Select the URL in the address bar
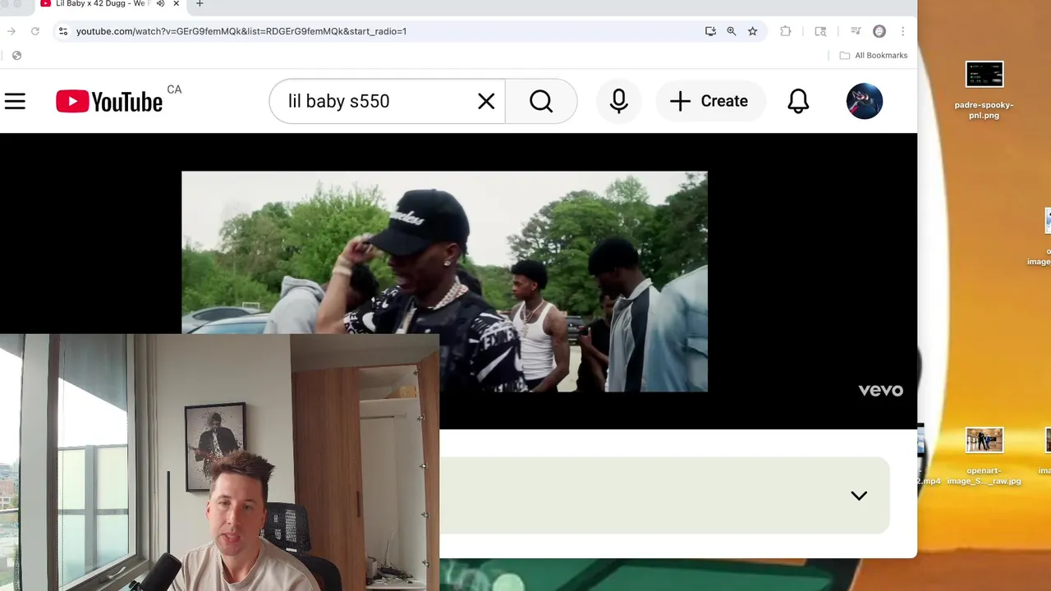The width and height of the screenshot is (1051, 591). click(241, 31)
